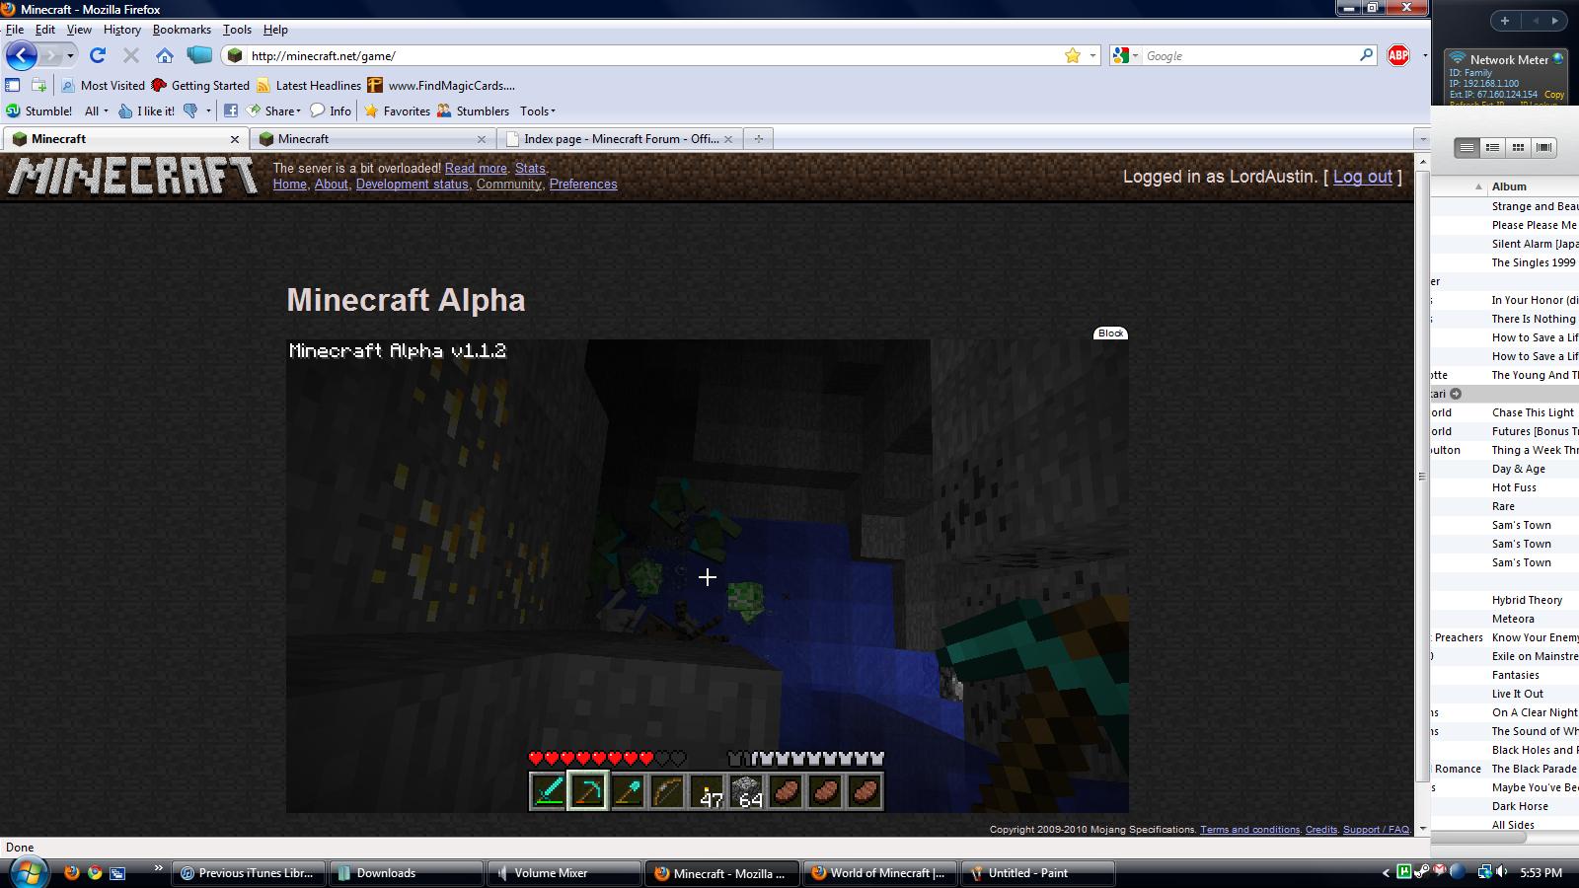Viewport: 1579px width, 888px height.
Task: Select the bow hotbar slot
Action: click(666, 791)
